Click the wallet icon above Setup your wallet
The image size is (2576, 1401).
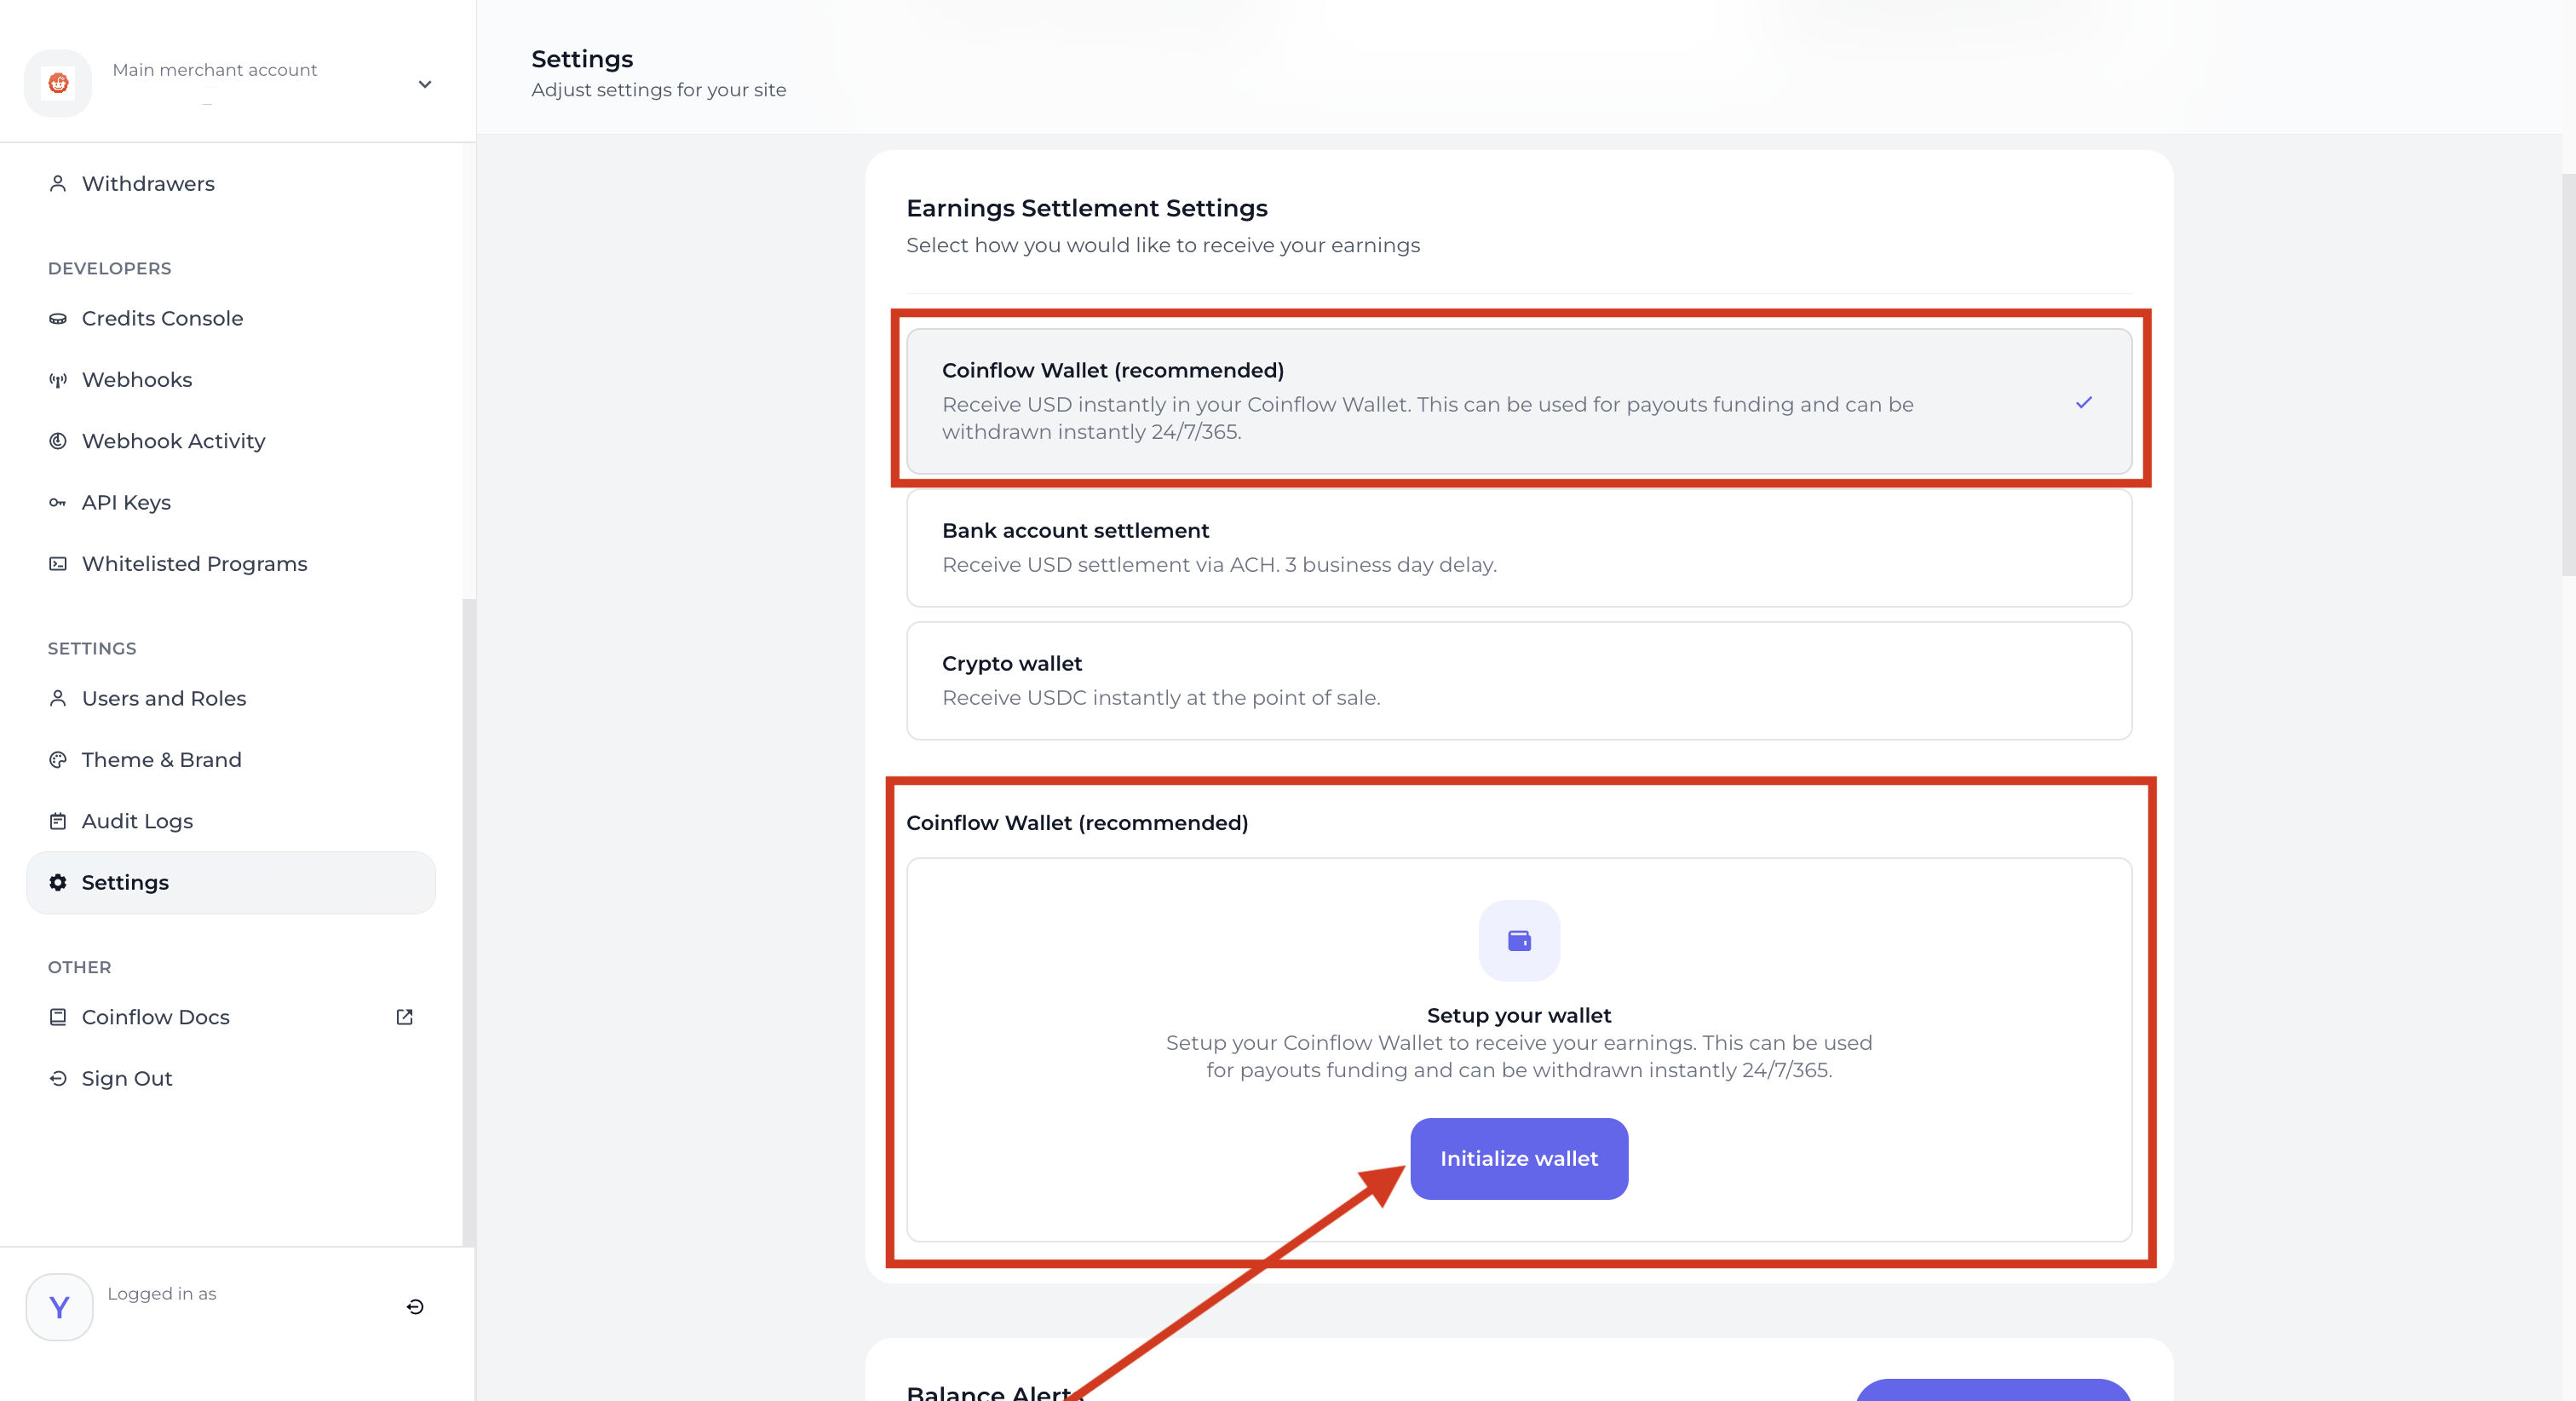(x=1518, y=940)
